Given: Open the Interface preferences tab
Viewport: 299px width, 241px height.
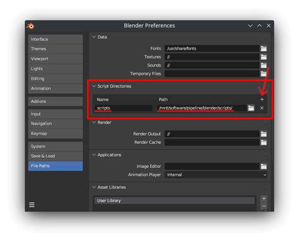Looking at the screenshot, I should point(56,40).
